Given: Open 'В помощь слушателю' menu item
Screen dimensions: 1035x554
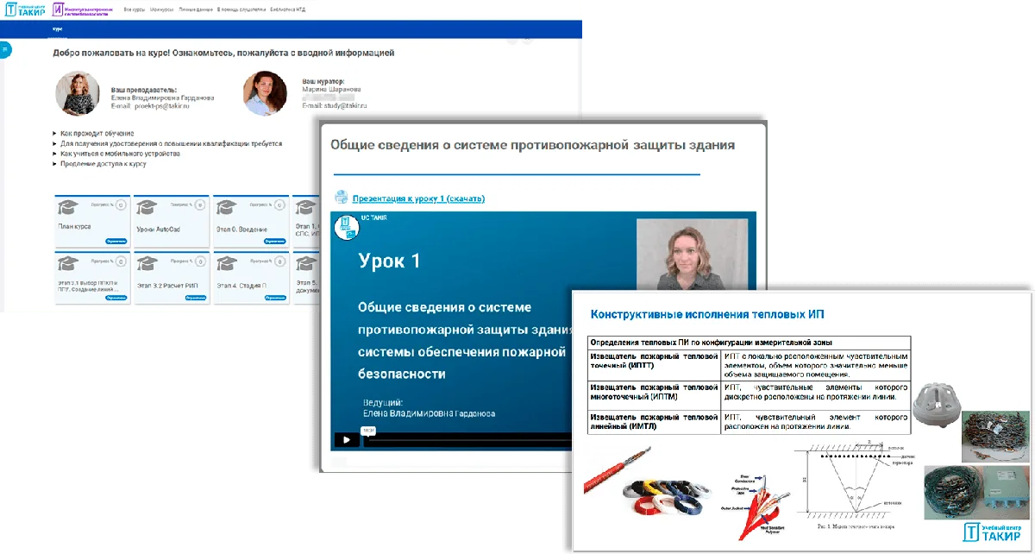Looking at the screenshot, I should coord(241,9).
